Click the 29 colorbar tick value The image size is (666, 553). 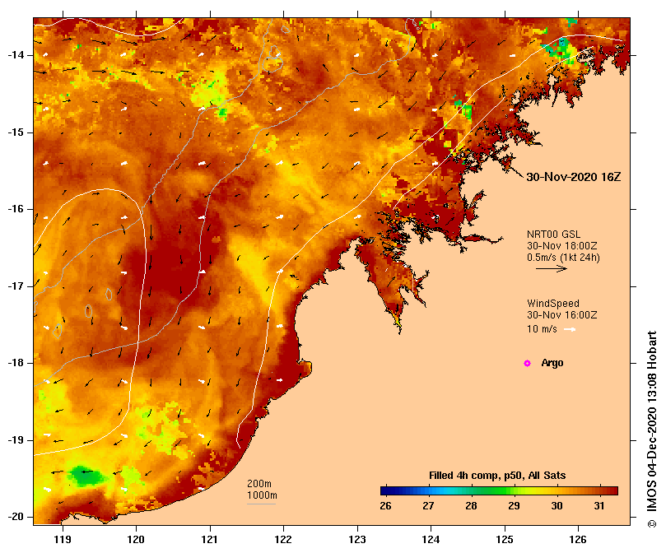(514, 506)
